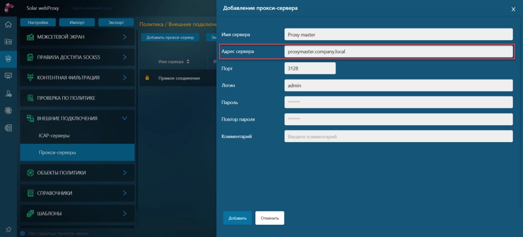
Task: Click the Экспорт button
Action: pos(116,22)
